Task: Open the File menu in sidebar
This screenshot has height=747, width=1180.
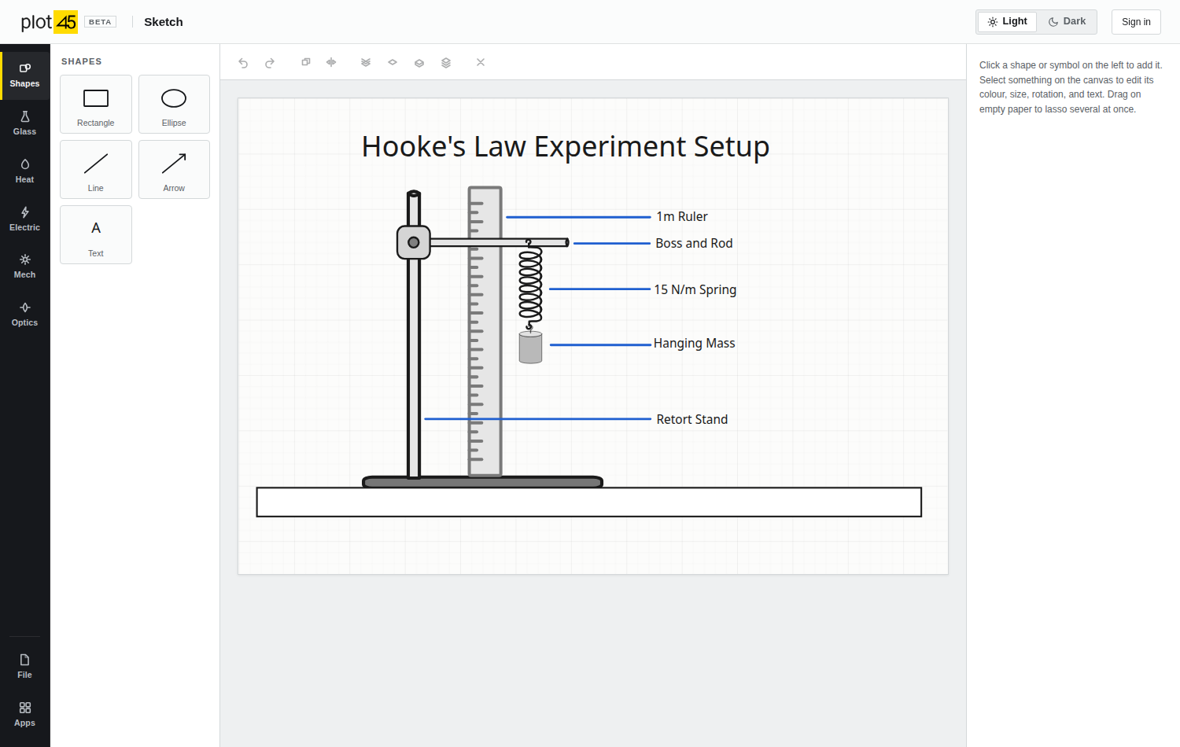Action: (x=24, y=666)
